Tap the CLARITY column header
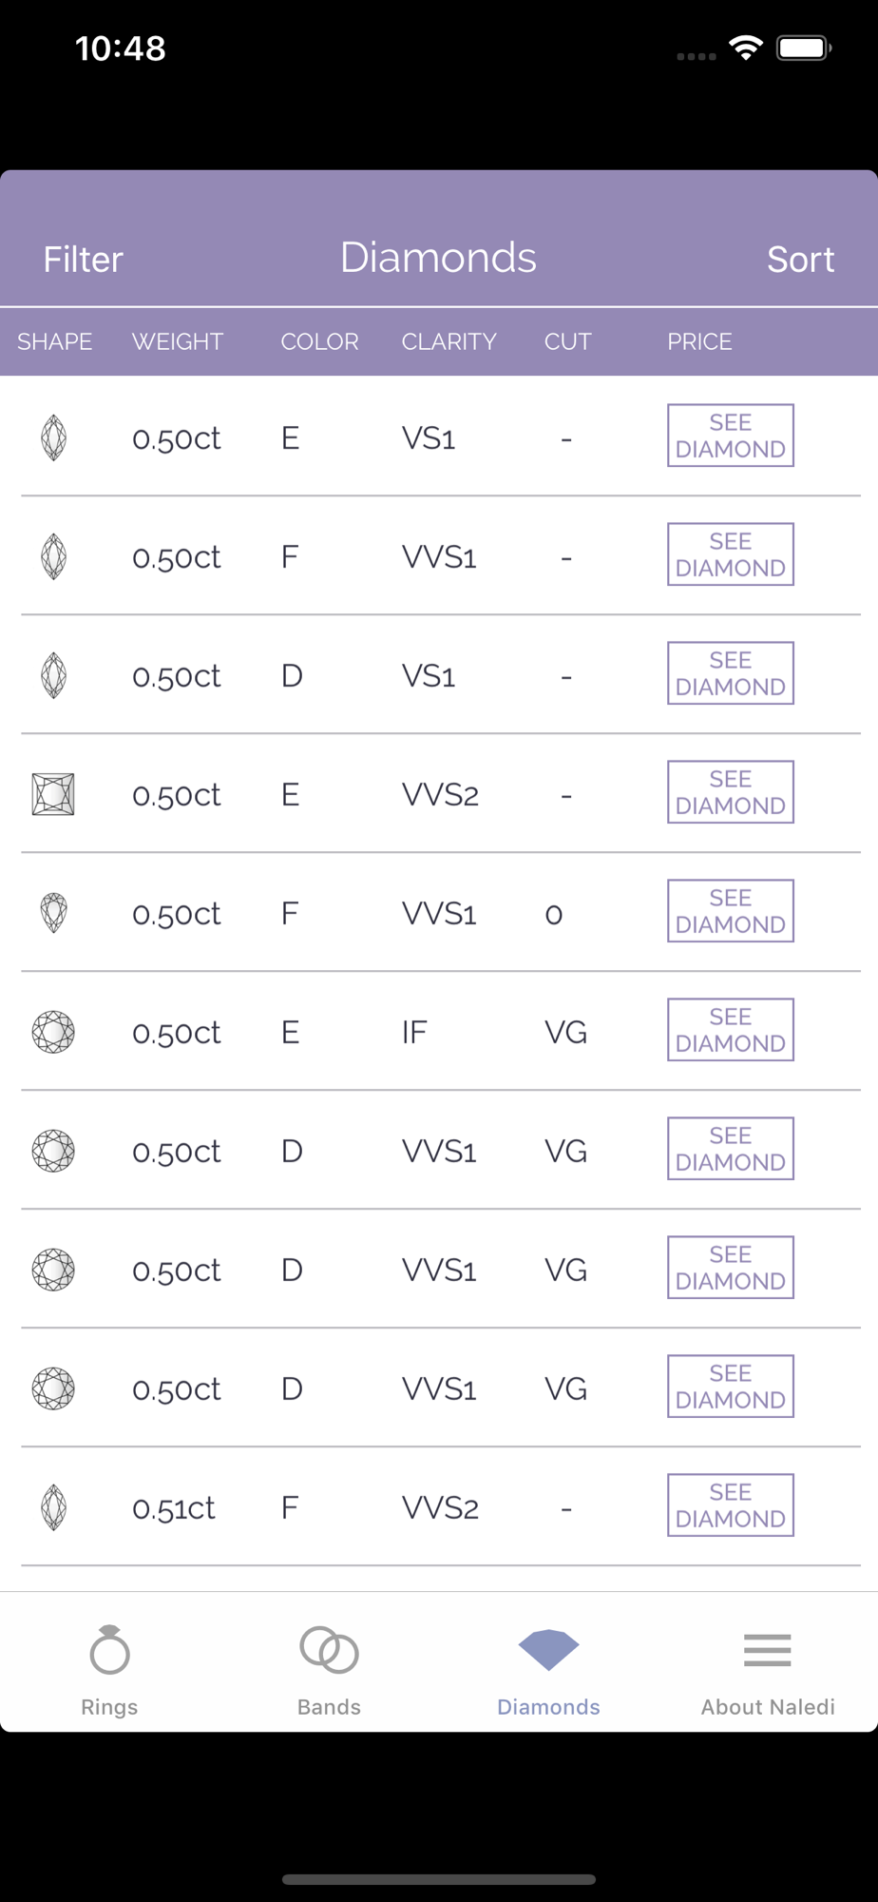The height and width of the screenshot is (1902, 878). 449,341
